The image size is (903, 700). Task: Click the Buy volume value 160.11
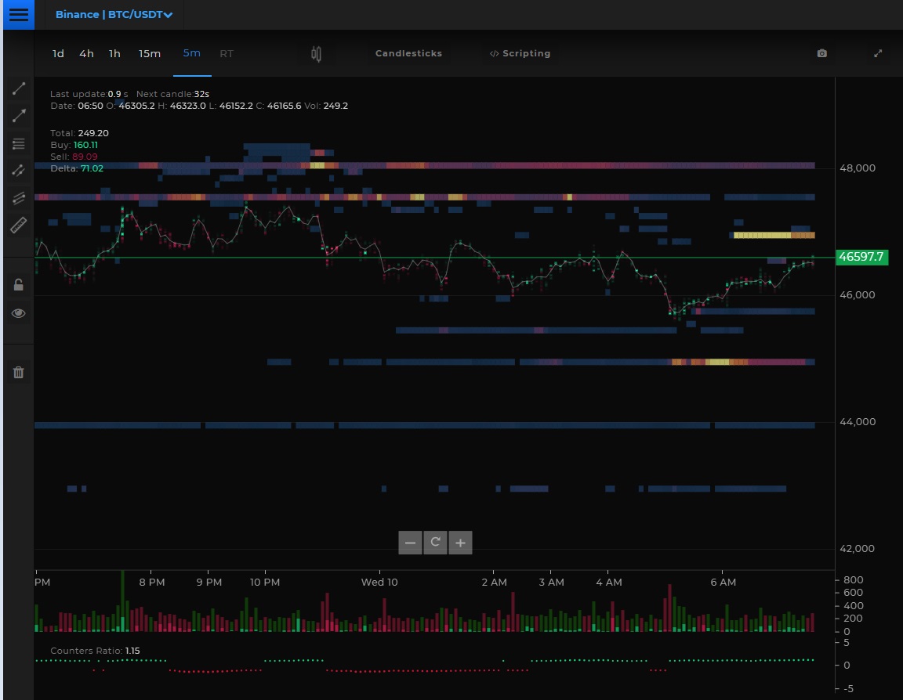click(85, 145)
